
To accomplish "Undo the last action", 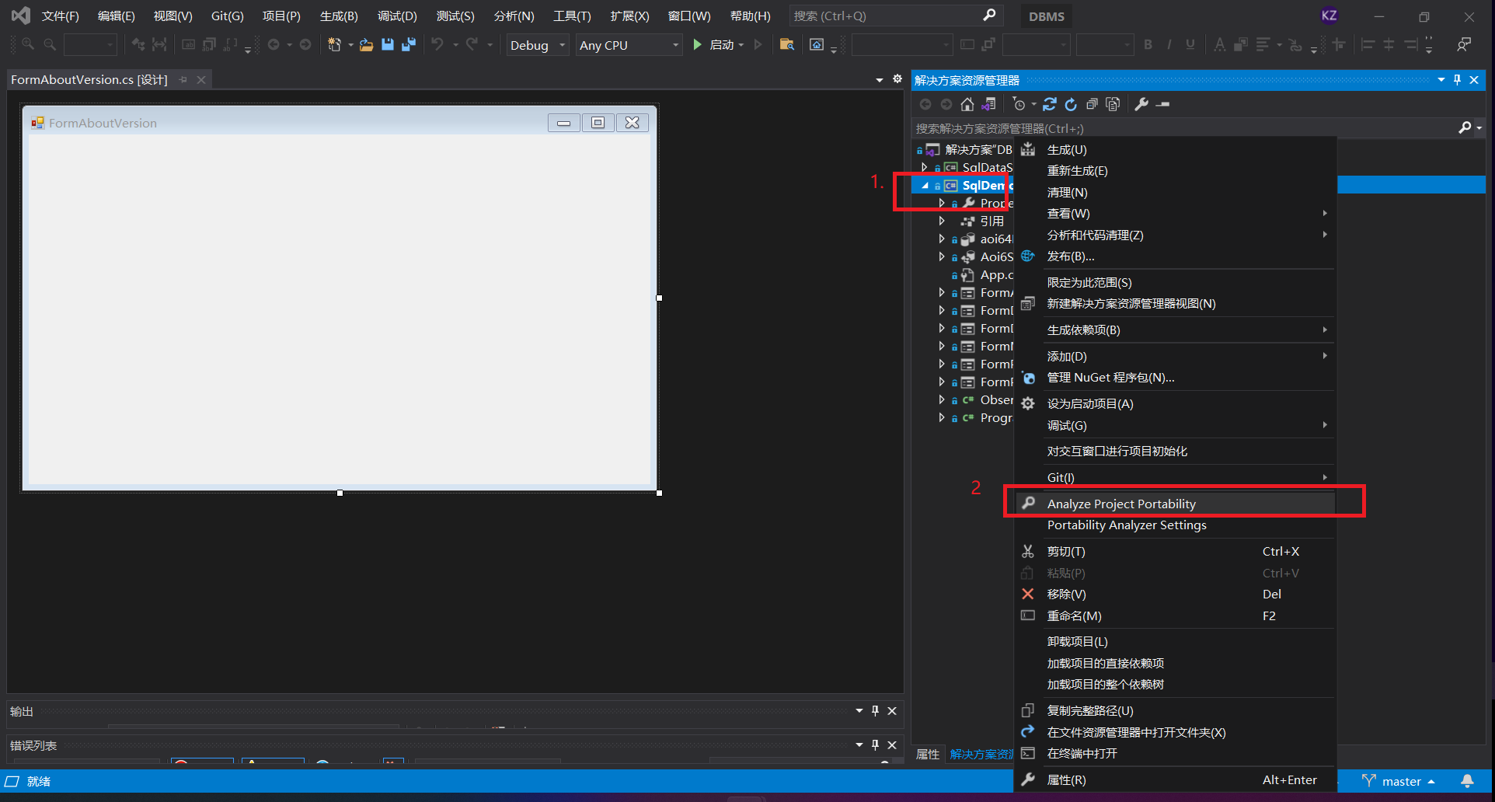I will point(438,45).
